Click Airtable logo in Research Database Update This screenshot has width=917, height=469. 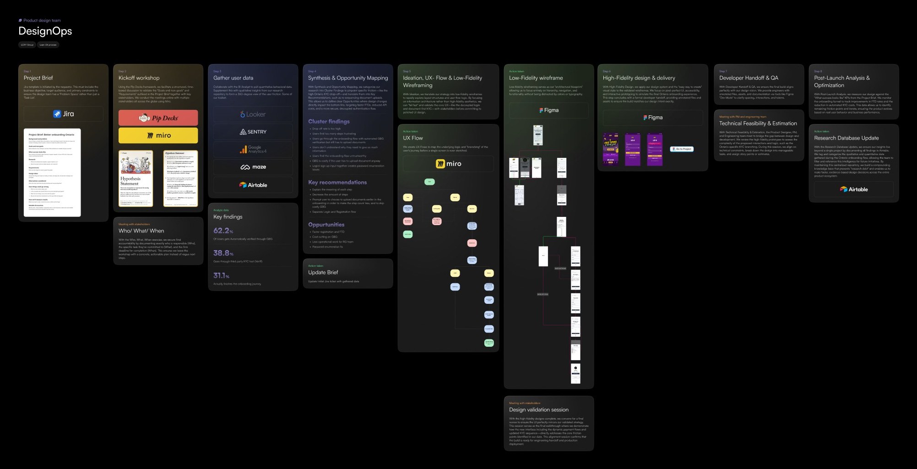point(853,189)
